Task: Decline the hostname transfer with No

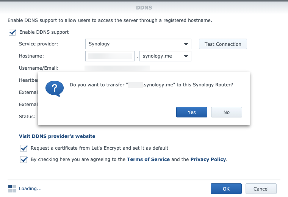Action: pyautogui.click(x=226, y=112)
